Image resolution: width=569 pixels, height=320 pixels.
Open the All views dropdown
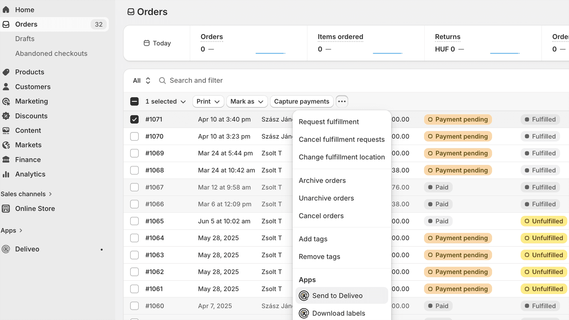(x=142, y=81)
